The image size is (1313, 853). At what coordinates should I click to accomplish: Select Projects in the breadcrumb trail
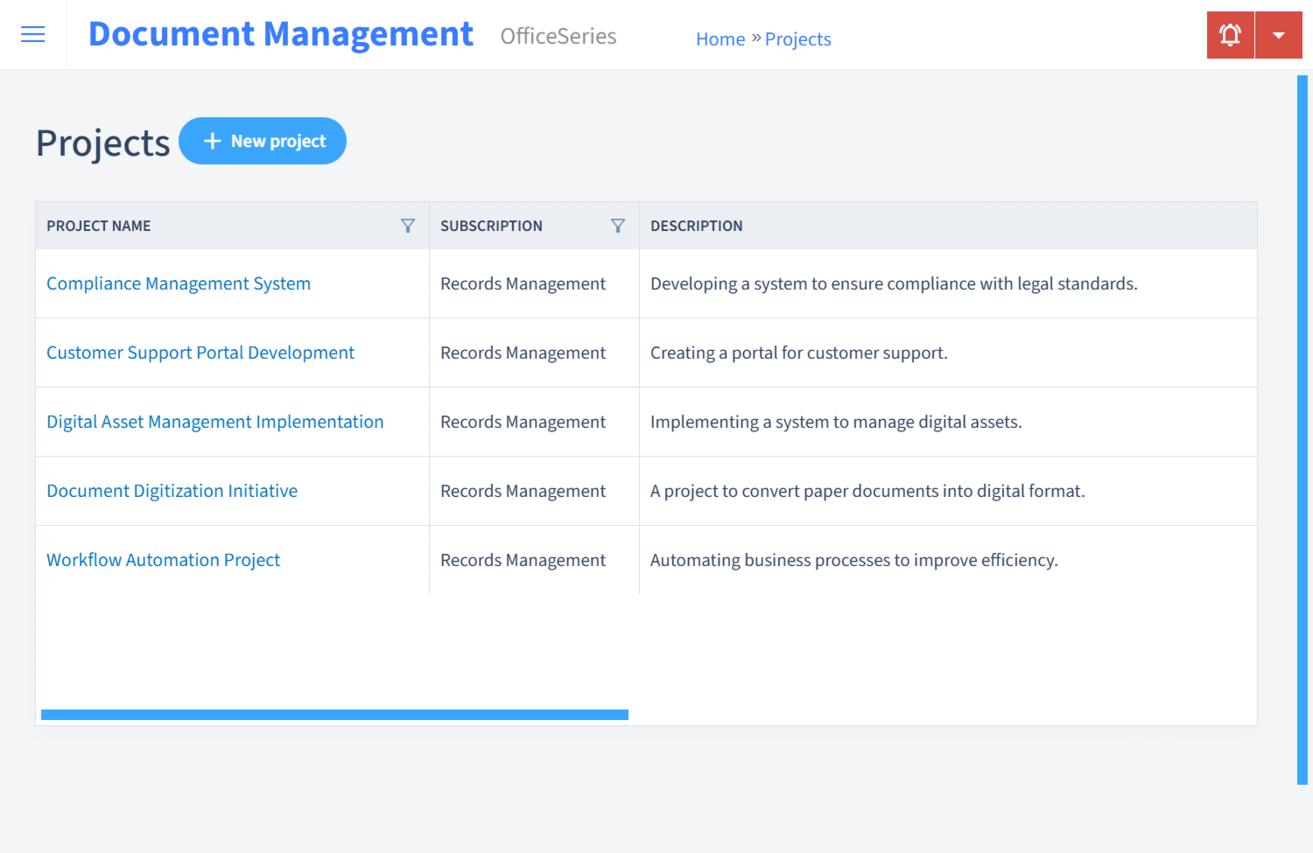coord(797,38)
